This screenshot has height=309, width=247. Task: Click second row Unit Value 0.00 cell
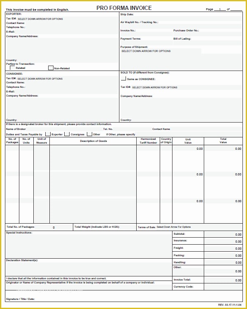(x=188, y=174)
